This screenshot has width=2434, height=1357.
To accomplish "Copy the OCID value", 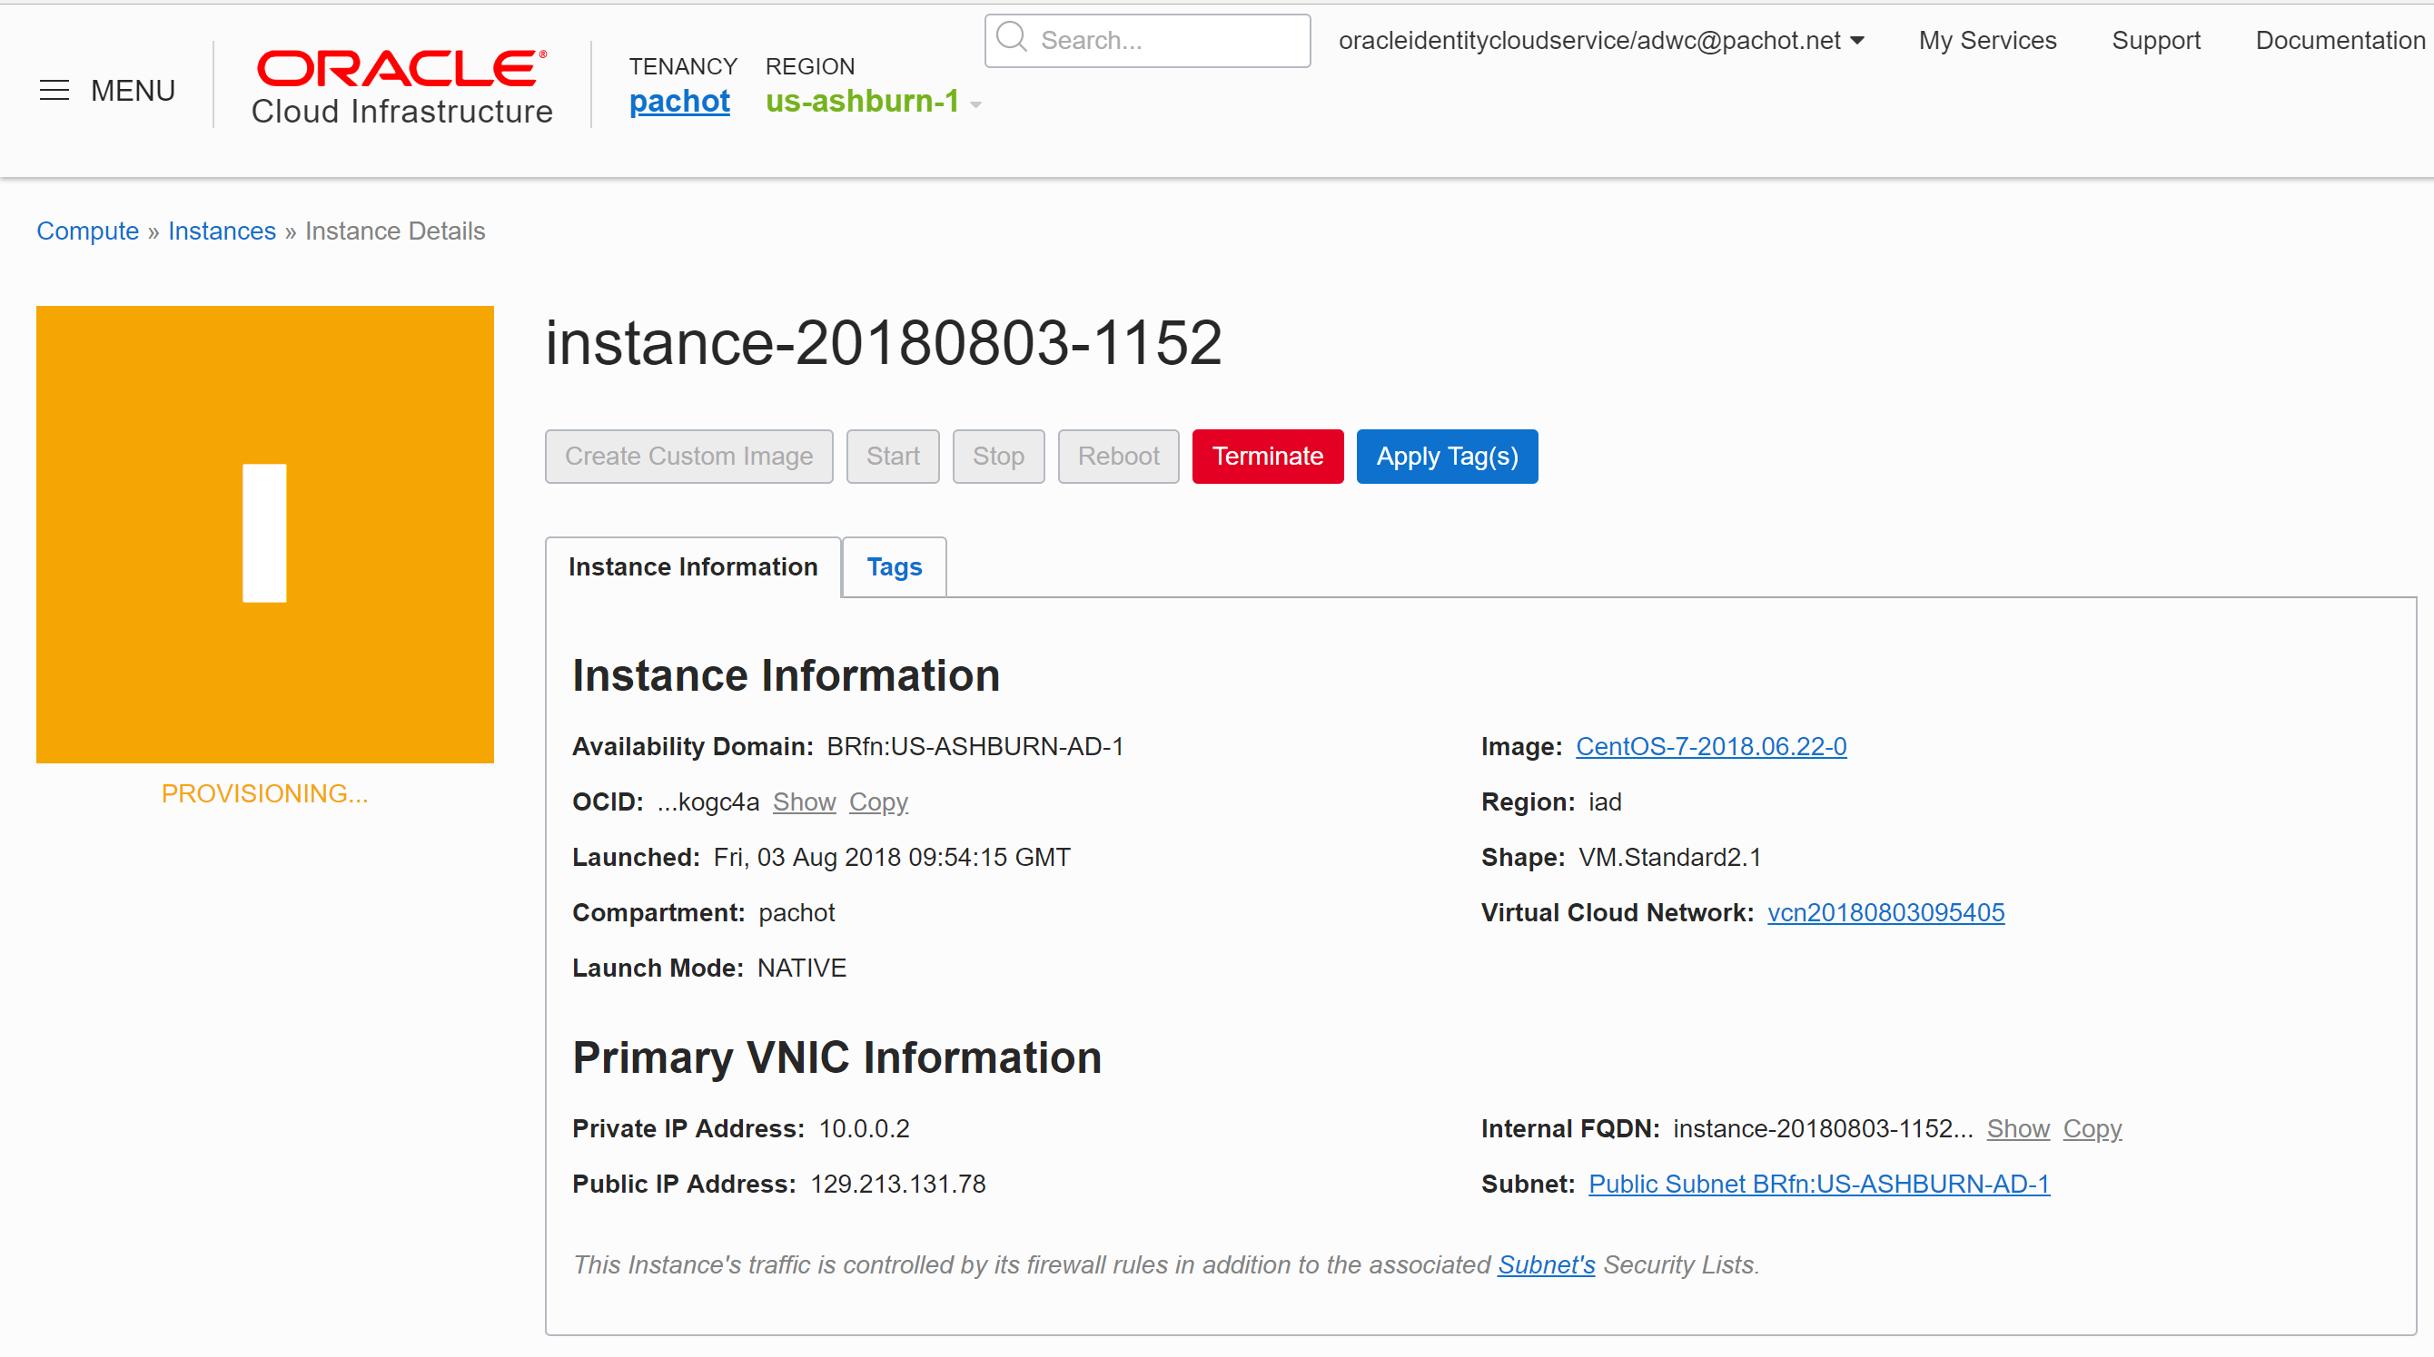I will (x=879, y=802).
